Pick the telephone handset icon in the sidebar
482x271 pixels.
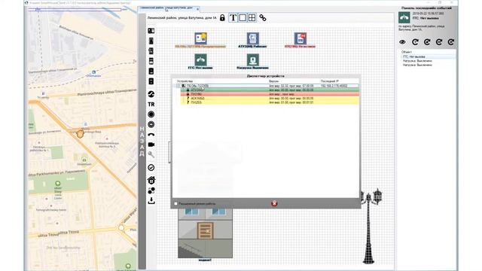click(x=151, y=135)
